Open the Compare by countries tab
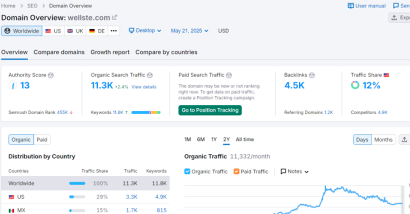This screenshot has height=214, width=410. [166, 52]
